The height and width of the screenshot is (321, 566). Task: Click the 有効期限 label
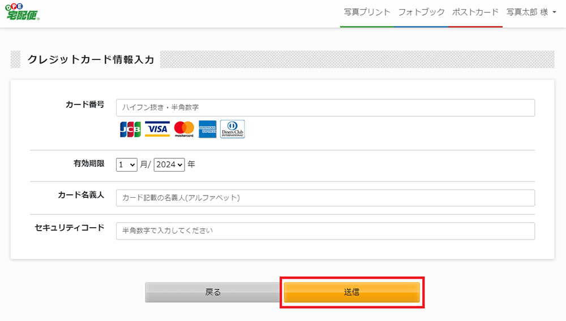[89, 163]
